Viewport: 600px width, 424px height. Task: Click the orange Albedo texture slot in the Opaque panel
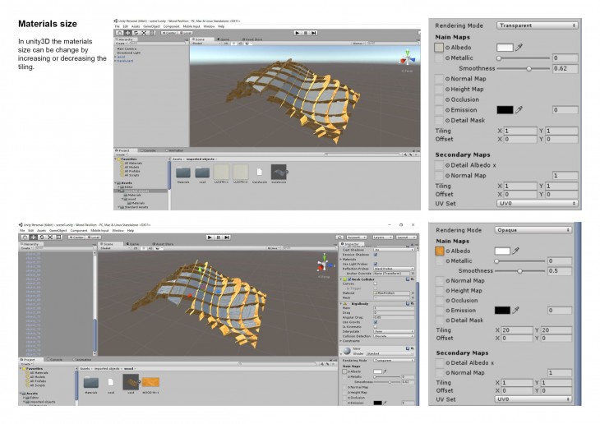point(440,250)
